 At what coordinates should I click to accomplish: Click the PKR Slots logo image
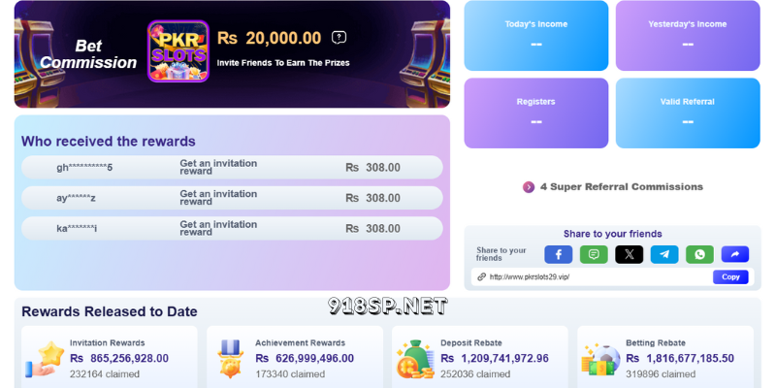click(178, 51)
